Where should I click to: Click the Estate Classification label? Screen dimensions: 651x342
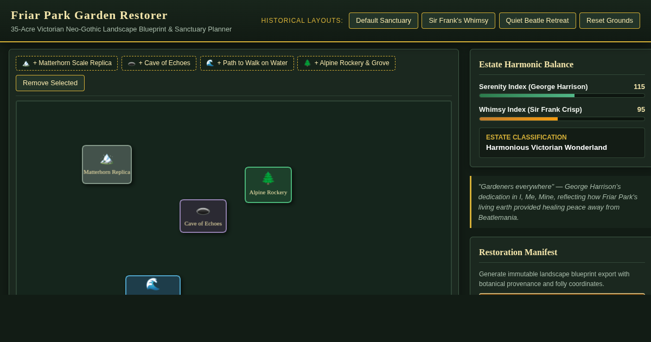526,137
